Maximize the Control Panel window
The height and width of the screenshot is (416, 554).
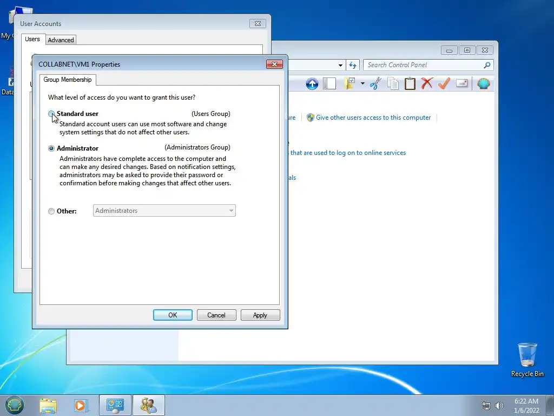[x=467, y=50]
